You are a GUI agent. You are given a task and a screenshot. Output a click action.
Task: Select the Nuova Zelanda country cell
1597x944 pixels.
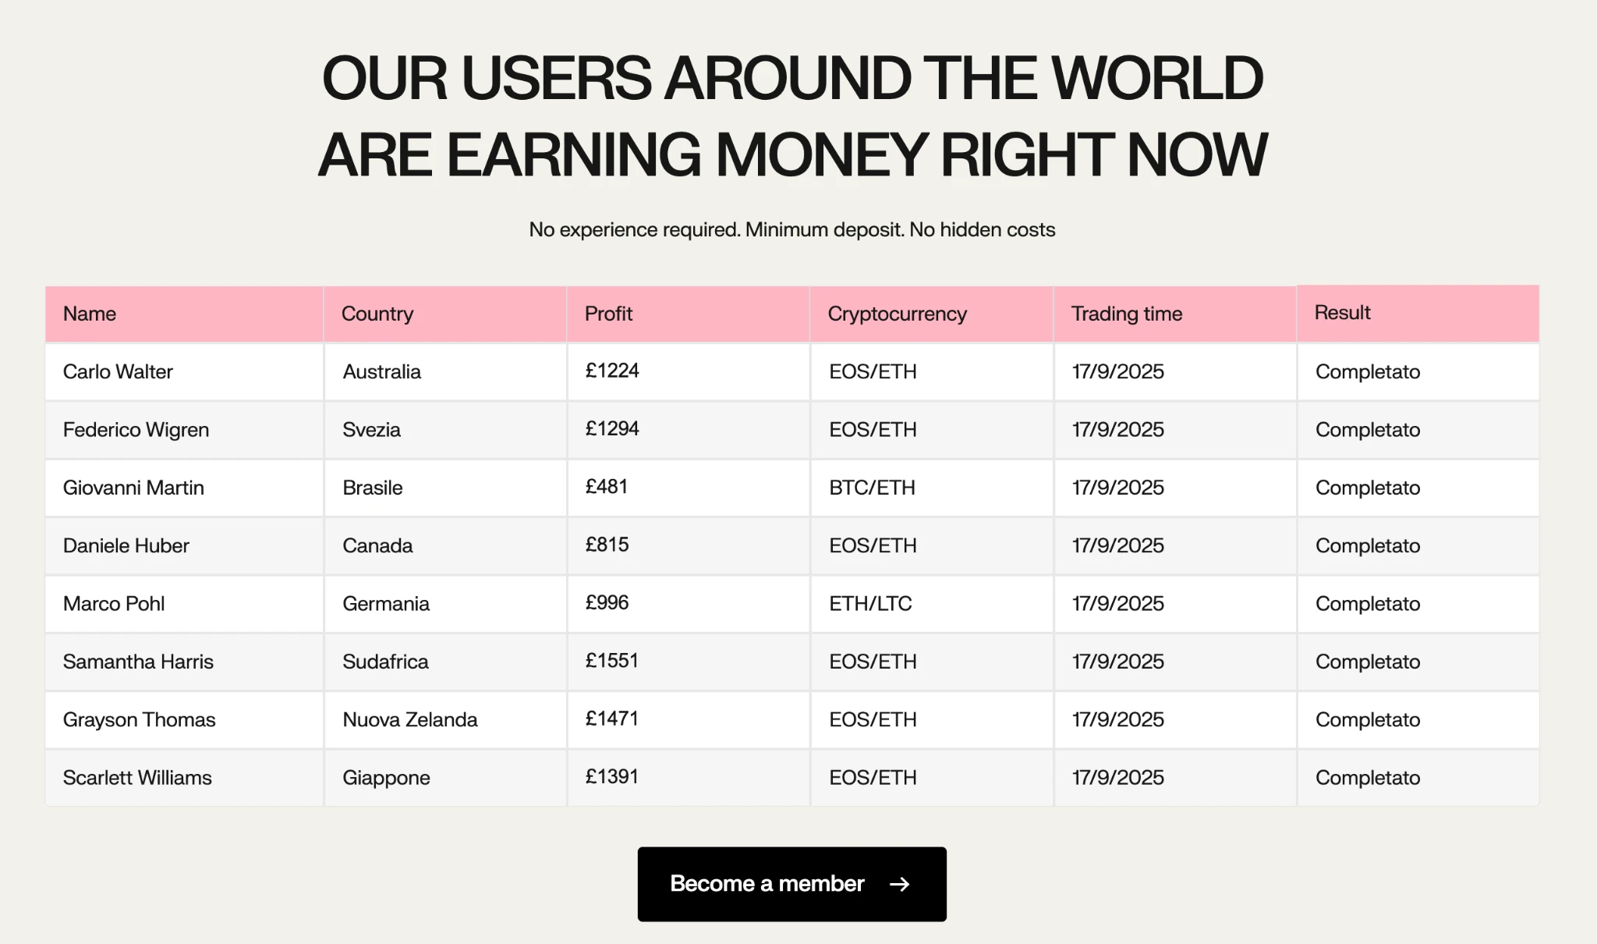[x=445, y=719]
